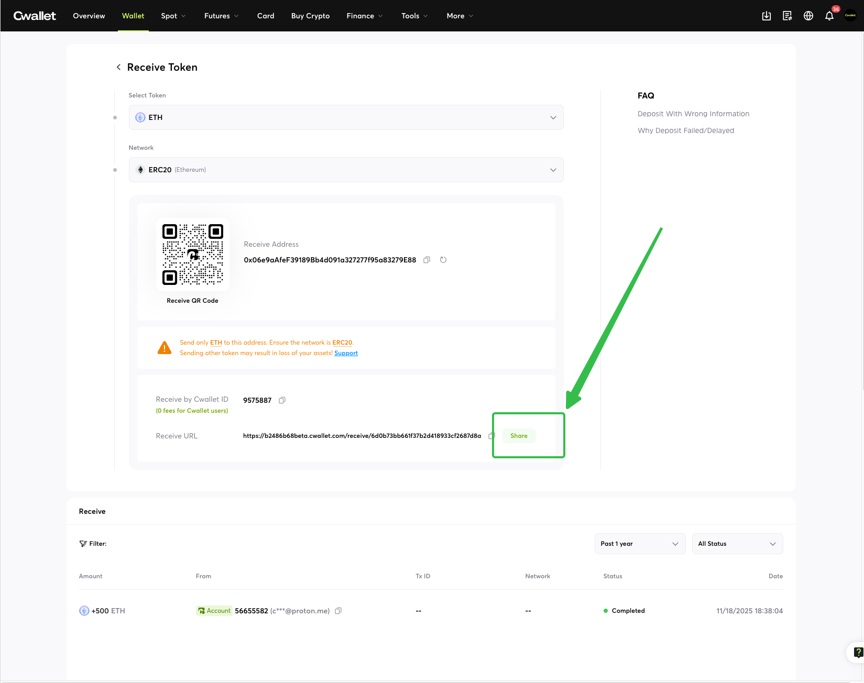Expand the ERC20 network dropdown

[346, 170]
